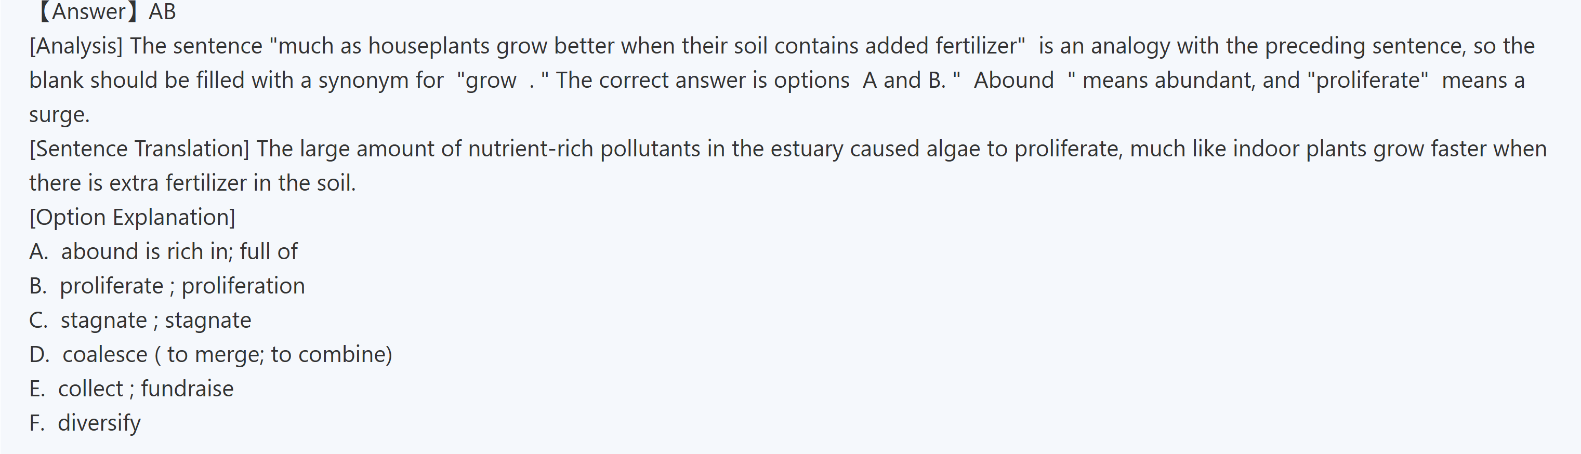1581x454 pixels.
Task: Select option F diversify line
Action: pyautogui.click(x=85, y=423)
